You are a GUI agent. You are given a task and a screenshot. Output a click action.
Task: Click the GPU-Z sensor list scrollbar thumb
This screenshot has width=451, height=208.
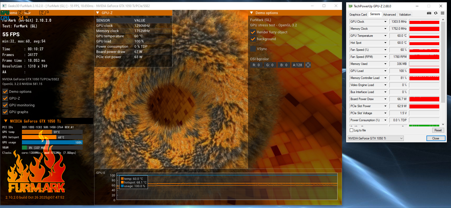coord(443,63)
